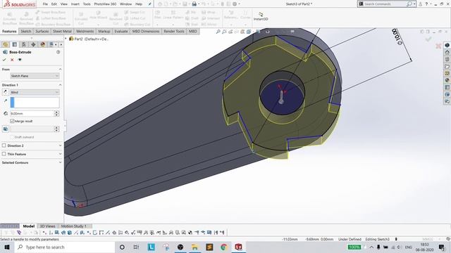Cancel the Boss-Extrude with red X
The width and height of the screenshot is (451, 253).
[x=12, y=60]
